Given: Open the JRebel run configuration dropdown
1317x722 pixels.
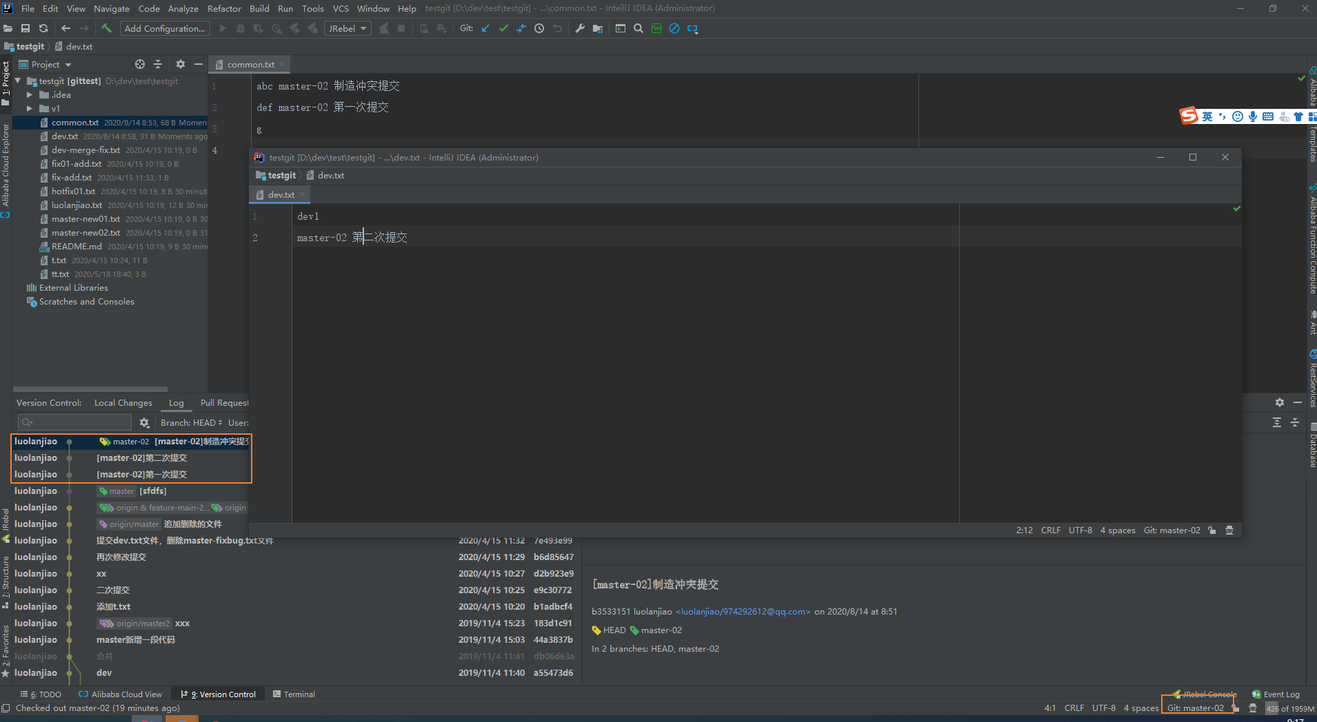Looking at the screenshot, I should [x=348, y=28].
